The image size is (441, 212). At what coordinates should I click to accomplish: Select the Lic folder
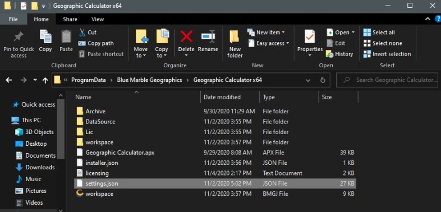215,132
